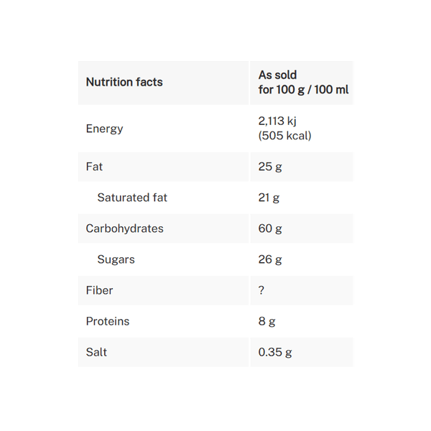The width and height of the screenshot is (431, 431).
Task: Click the Carbohydrates row label
Action: [x=124, y=228]
